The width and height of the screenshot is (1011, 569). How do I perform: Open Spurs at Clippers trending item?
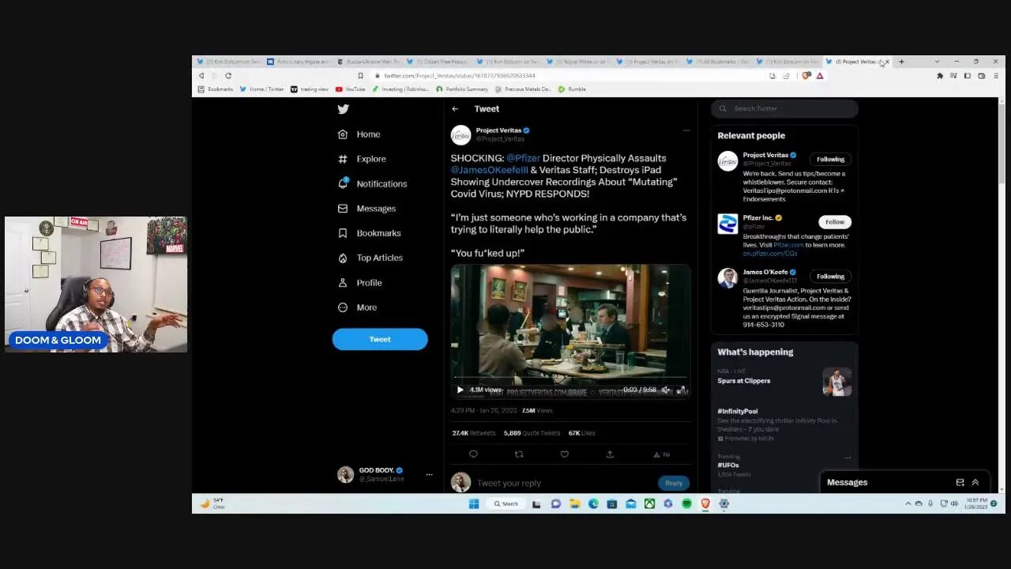[784, 381]
